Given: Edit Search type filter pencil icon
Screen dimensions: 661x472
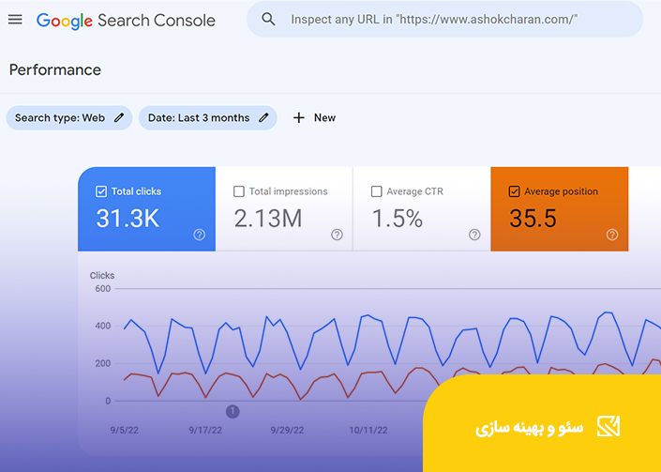Looking at the screenshot, I should point(119,117).
